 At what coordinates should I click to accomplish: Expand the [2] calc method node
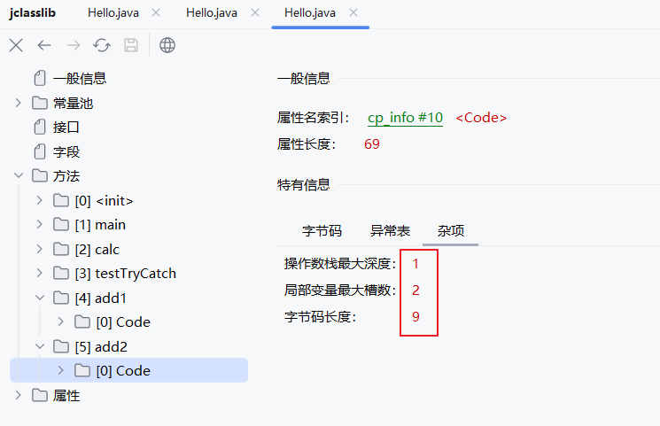(x=40, y=249)
